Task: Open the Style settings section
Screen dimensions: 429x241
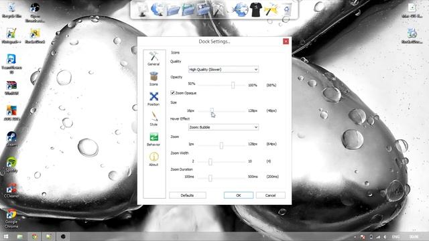Action: pos(154,119)
